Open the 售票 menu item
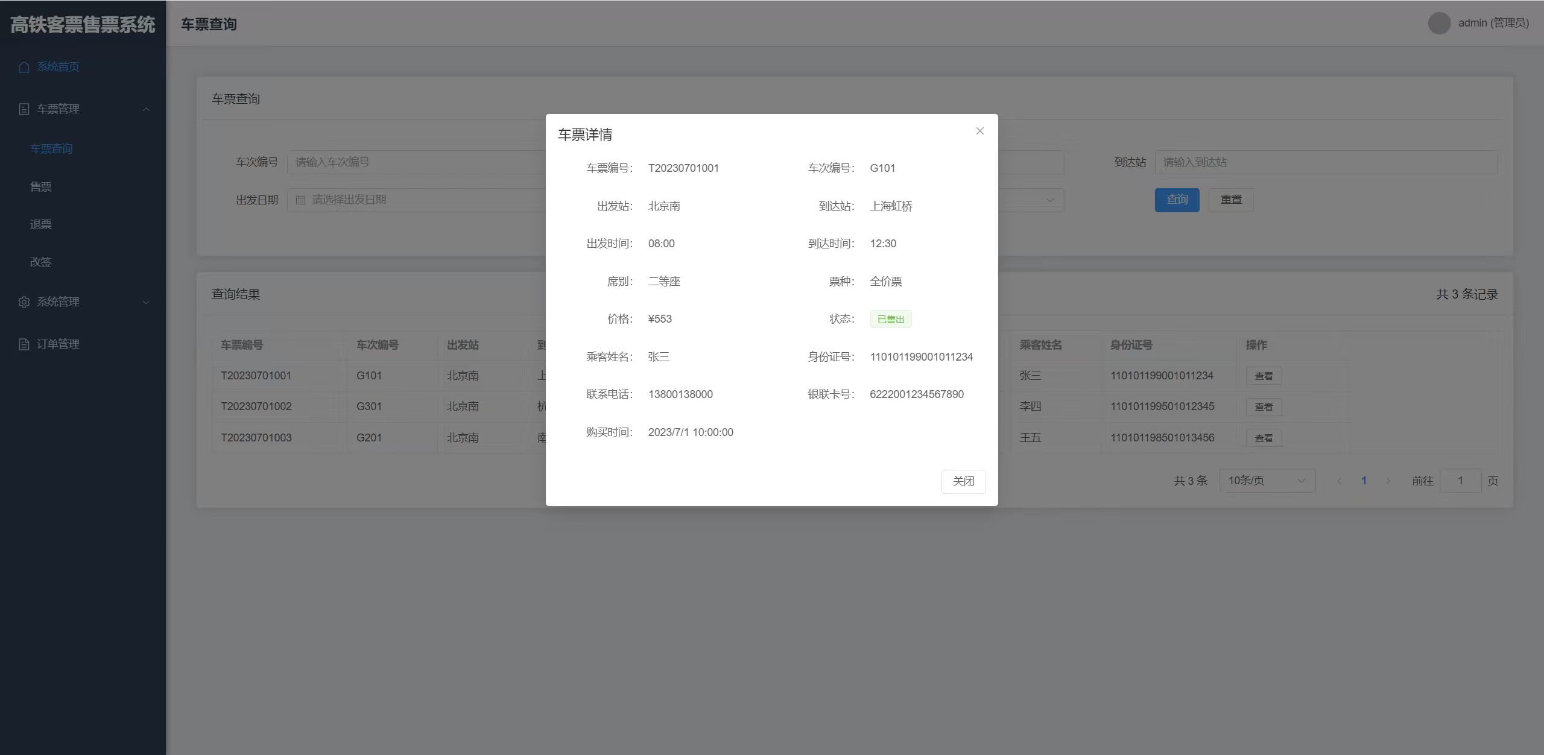Viewport: 1544px width, 755px height. (x=41, y=187)
